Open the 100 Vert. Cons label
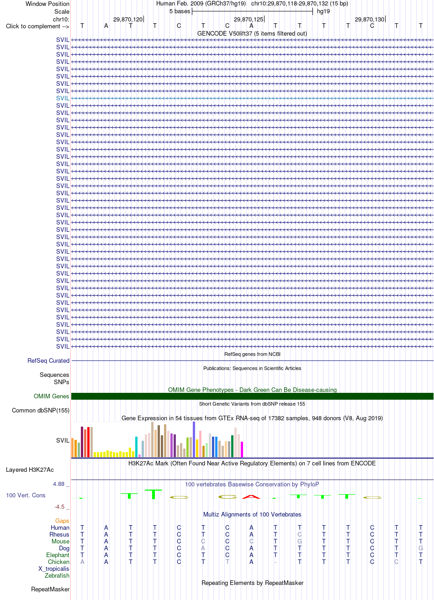Image resolution: width=434 pixels, height=600 pixels. [x=26, y=495]
